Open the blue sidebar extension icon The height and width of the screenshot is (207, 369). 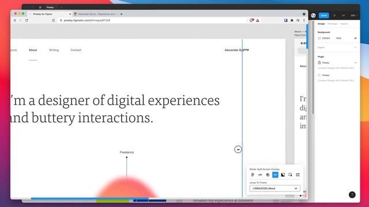[286, 21]
